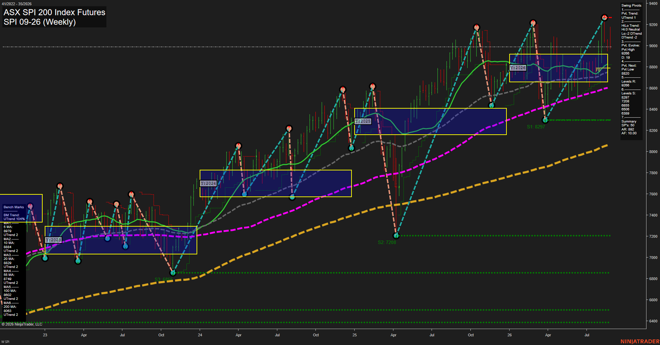Image resolution: width=660 pixels, height=345 pixels.
Task: Click the 24 year tick on time axis
Action: point(200,335)
